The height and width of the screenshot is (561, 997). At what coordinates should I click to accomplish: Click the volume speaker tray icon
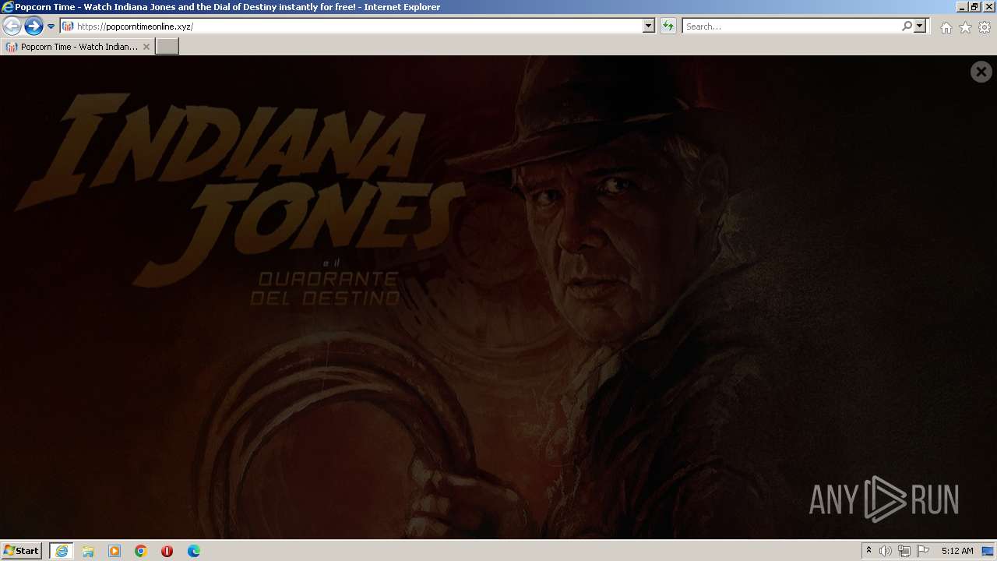[886, 551]
